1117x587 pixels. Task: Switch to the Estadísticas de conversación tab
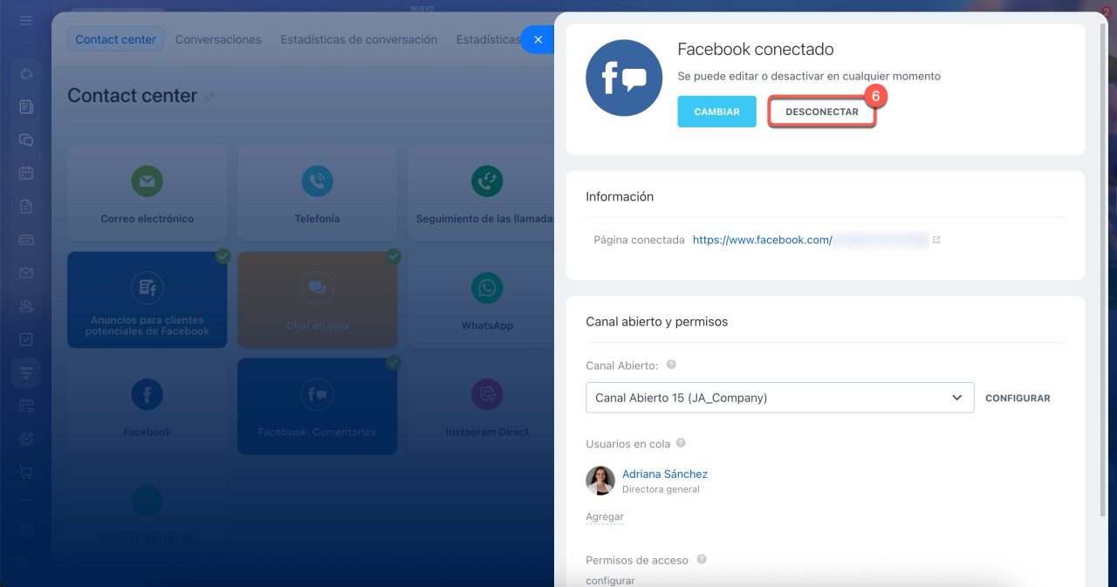(x=359, y=39)
